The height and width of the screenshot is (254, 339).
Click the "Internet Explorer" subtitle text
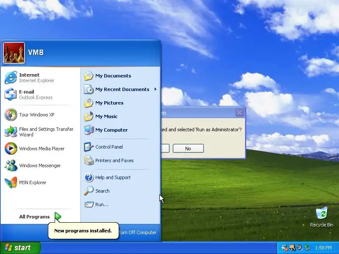coord(37,80)
